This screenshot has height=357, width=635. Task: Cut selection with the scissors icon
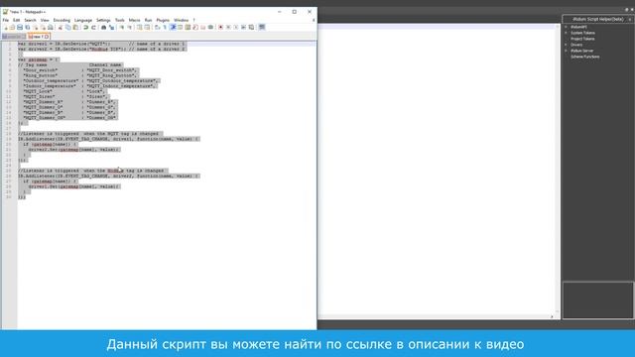pos(60,27)
